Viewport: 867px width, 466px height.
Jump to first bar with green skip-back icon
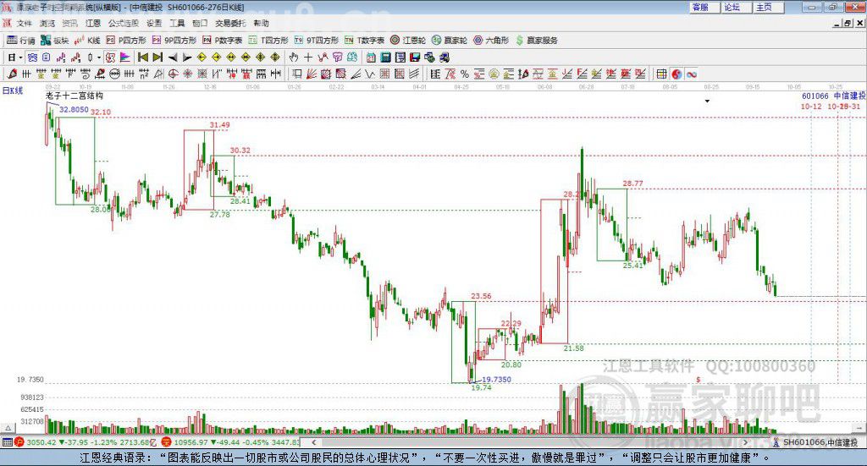[143, 58]
